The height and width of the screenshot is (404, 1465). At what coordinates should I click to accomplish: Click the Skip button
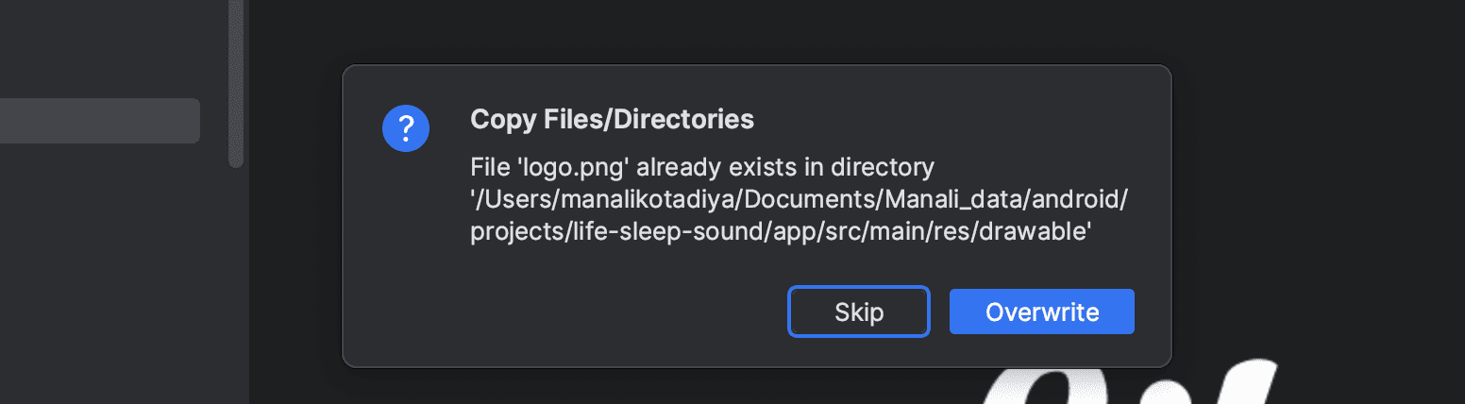[859, 311]
